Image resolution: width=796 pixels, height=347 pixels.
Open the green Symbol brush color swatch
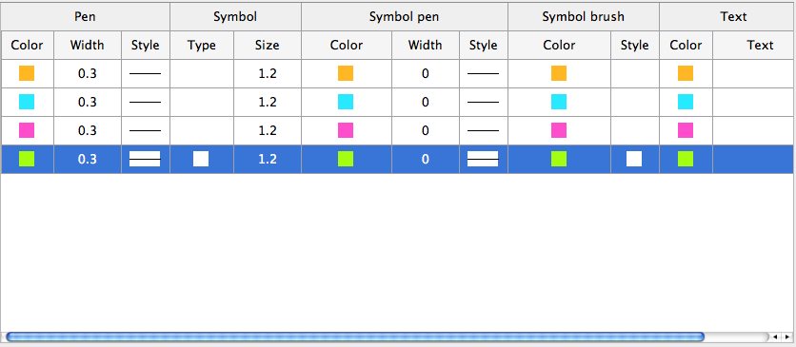click(558, 159)
